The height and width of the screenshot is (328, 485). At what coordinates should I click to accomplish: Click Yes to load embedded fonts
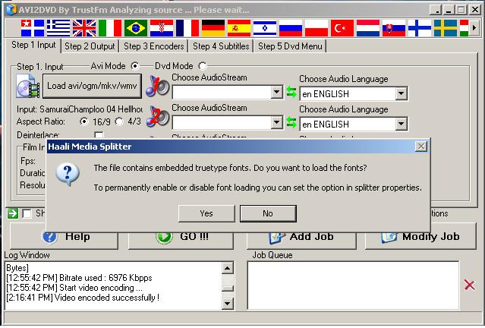(206, 213)
